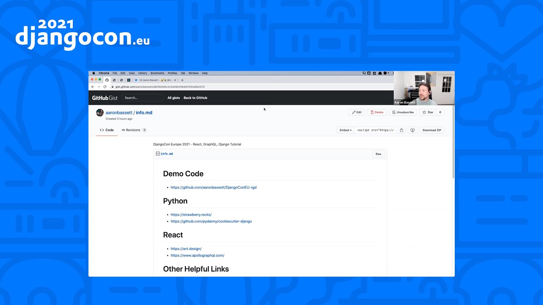
Task: View the star count of 0
Action: [440, 112]
